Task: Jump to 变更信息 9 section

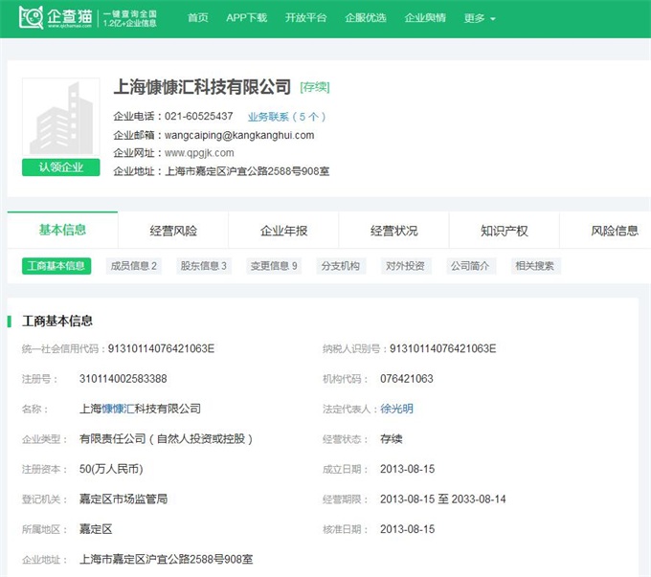Action: [274, 266]
